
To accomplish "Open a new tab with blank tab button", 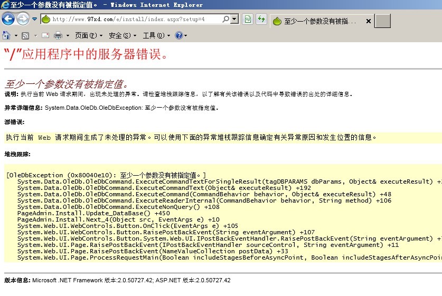I will 382,21.
